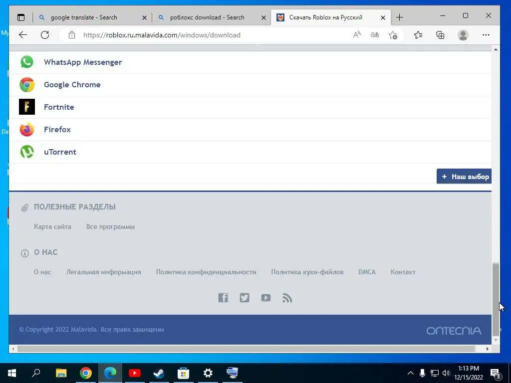Open the RSS feed icon
The width and height of the screenshot is (511, 383).
287,298
